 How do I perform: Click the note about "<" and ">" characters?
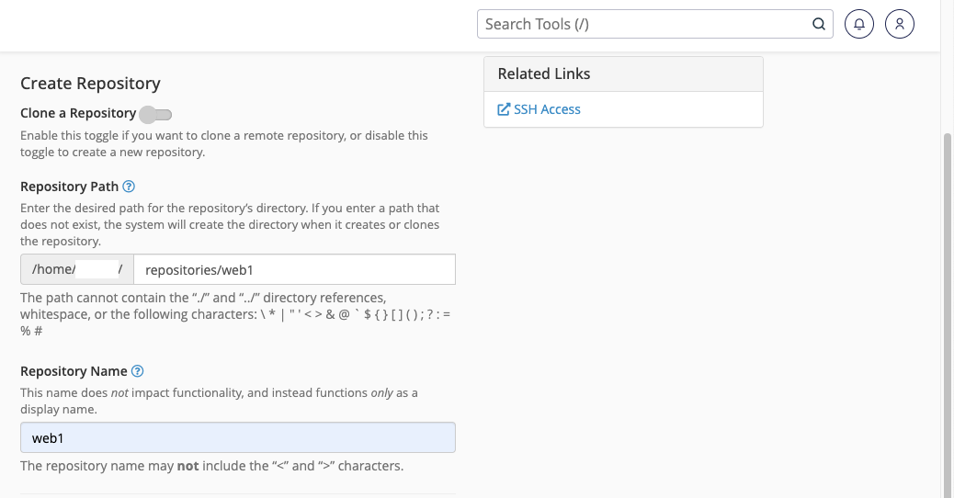(x=211, y=466)
